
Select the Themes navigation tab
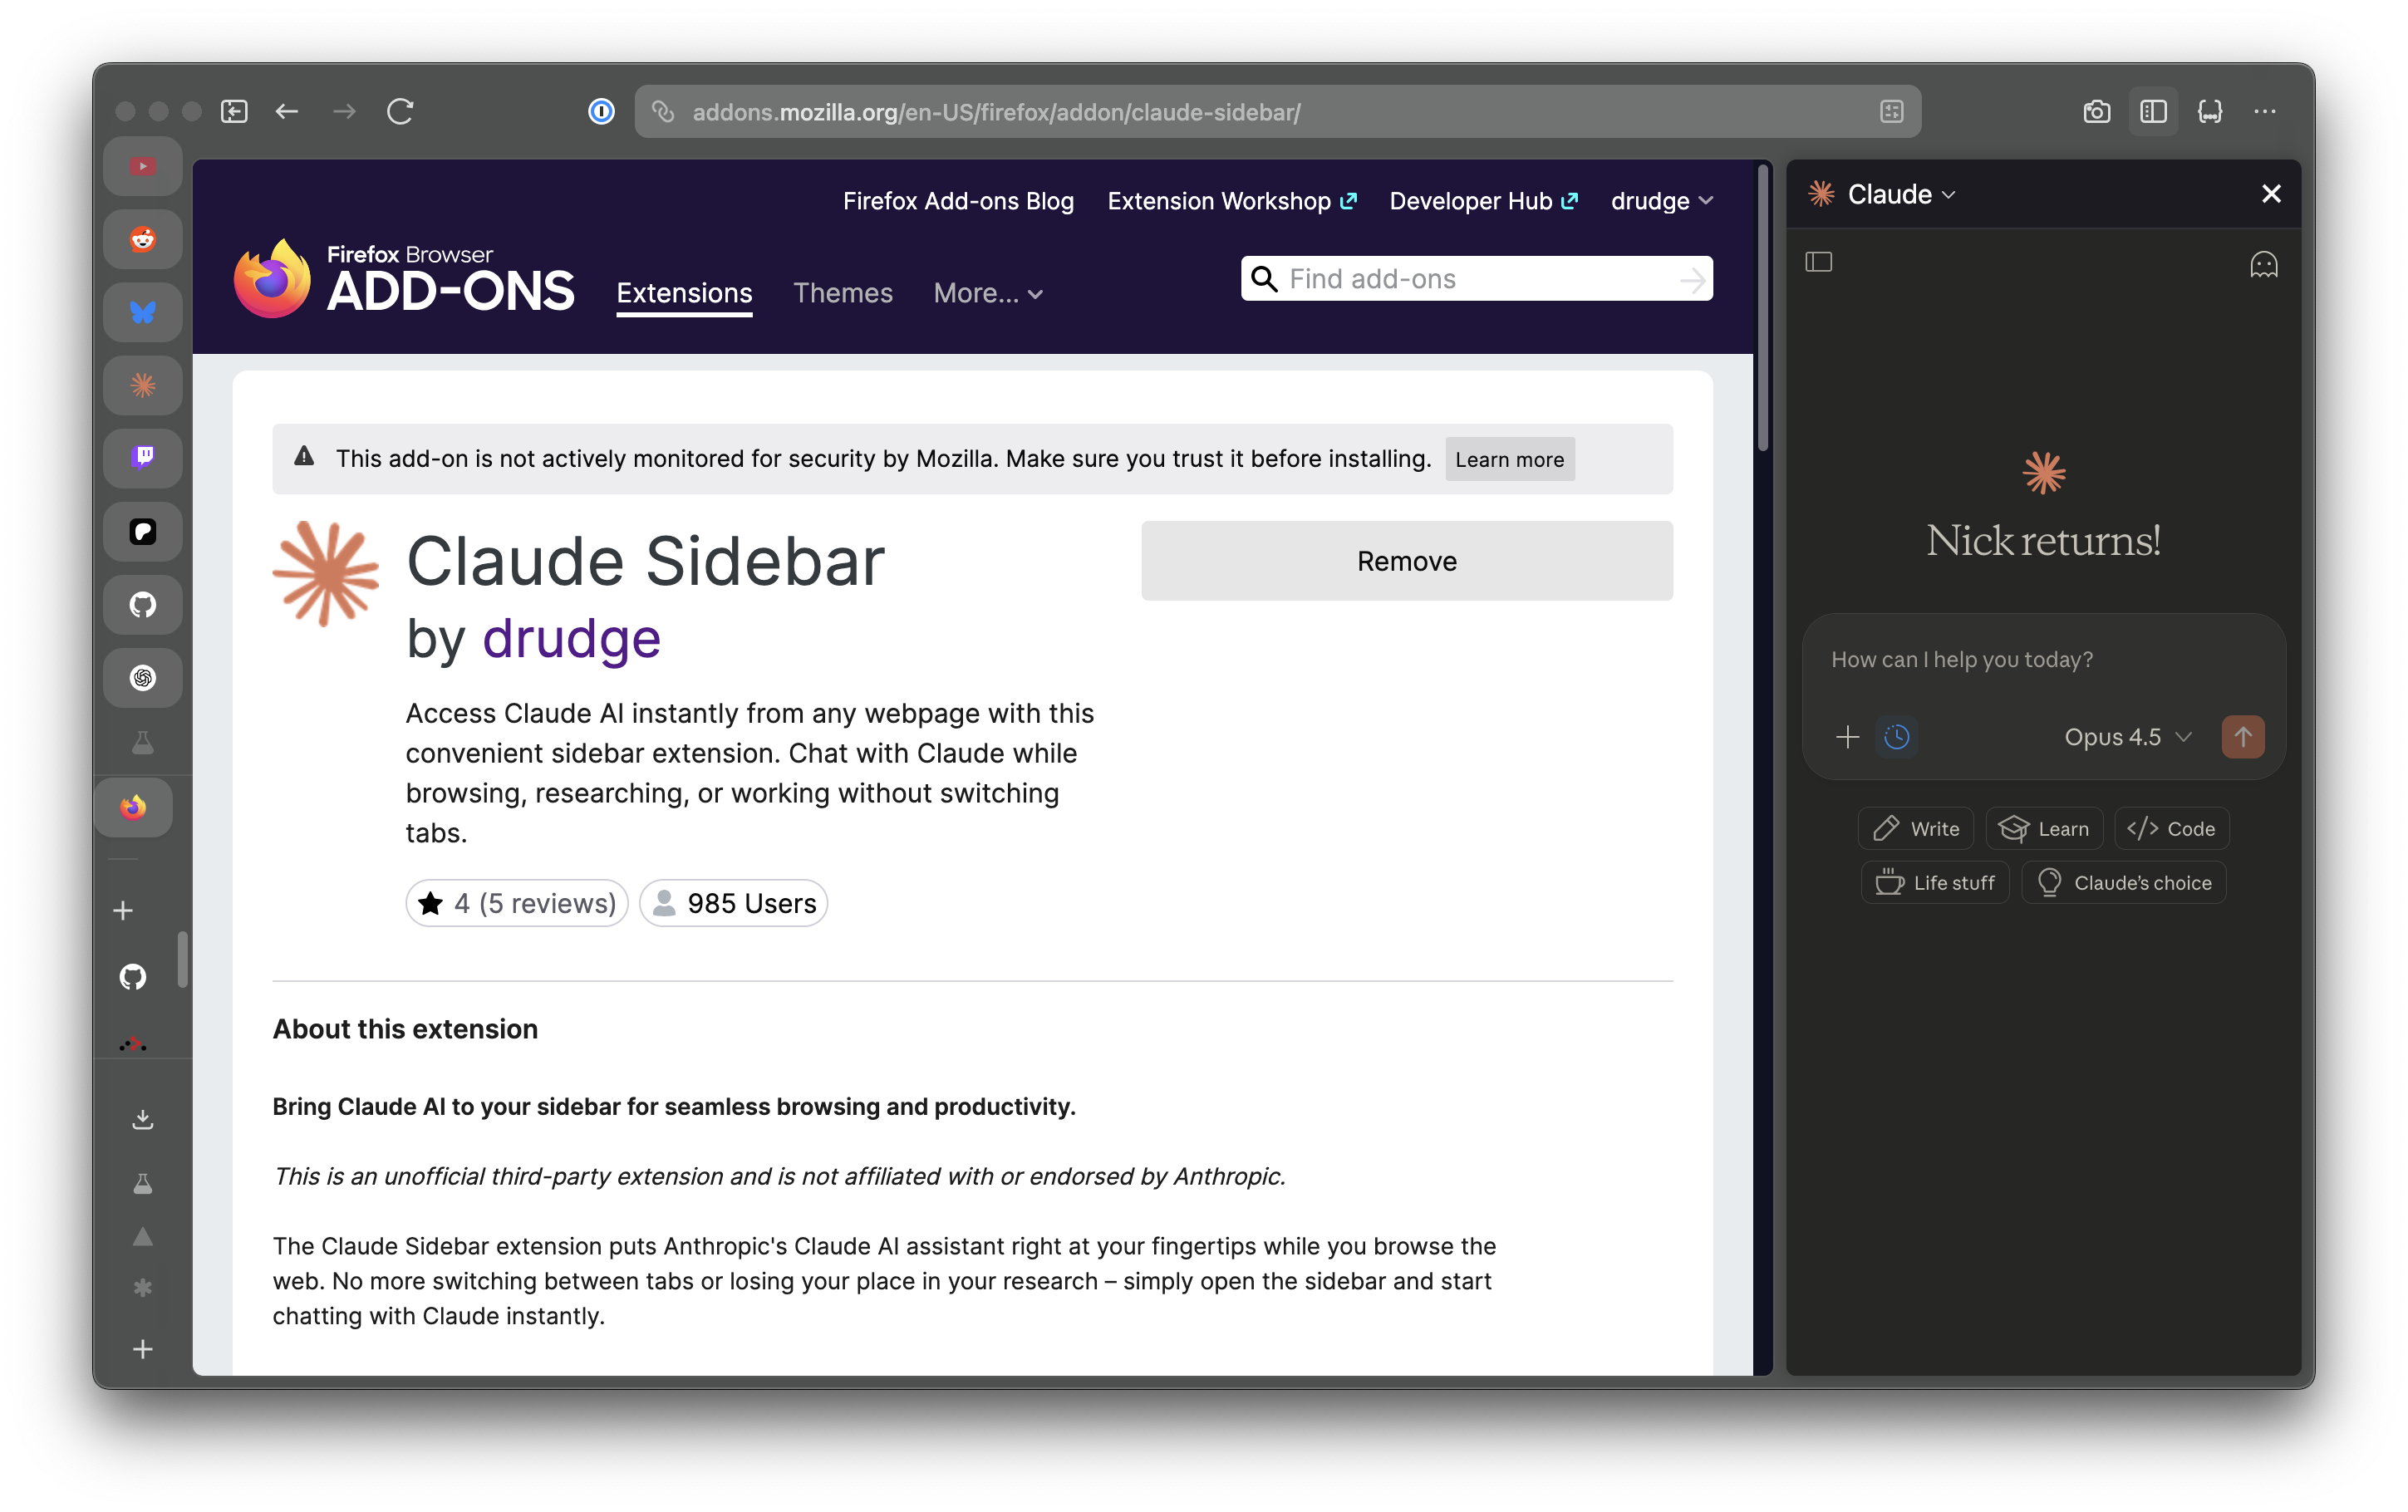coord(842,293)
